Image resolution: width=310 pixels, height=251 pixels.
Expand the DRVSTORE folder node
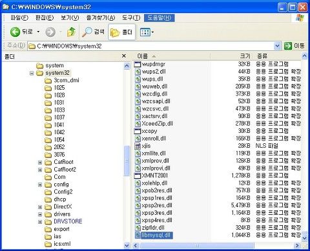40,222
